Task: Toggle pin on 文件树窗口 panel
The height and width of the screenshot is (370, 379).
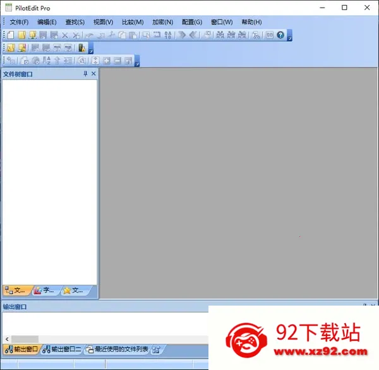Action: pos(85,74)
